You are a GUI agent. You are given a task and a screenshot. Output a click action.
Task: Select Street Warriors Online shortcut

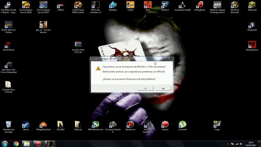(9, 27)
